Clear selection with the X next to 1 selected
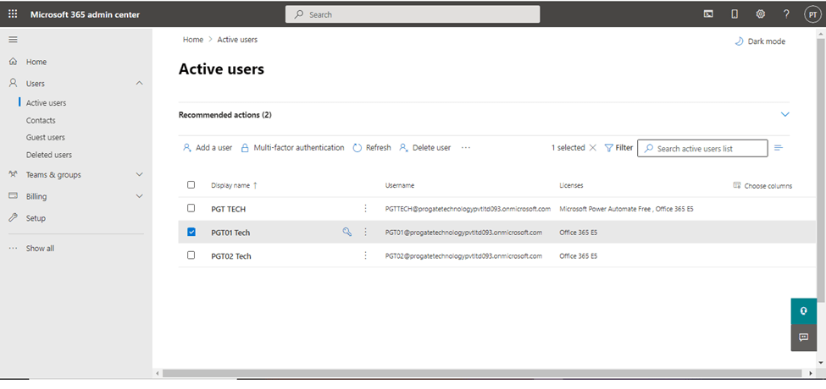This screenshot has height=389, width=826. (x=593, y=148)
